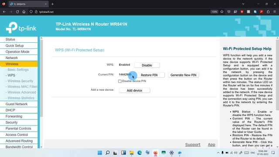Launch Microsoft Edge from the taskbar
This screenshot has width=279, height=157.
139,153
